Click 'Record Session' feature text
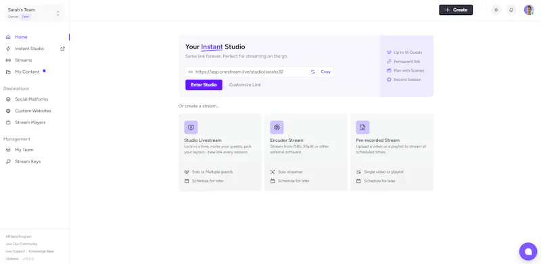 pyautogui.click(x=408, y=80)
